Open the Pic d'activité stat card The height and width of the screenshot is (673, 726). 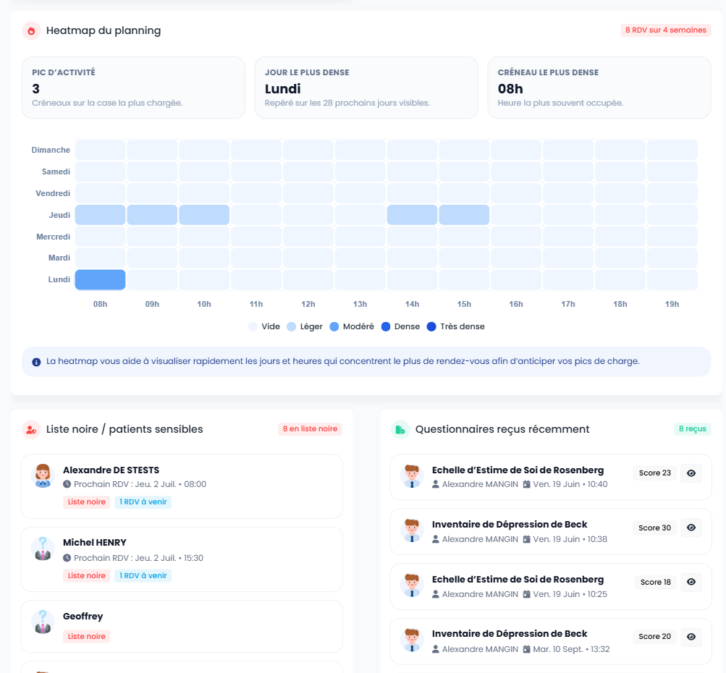133,88
